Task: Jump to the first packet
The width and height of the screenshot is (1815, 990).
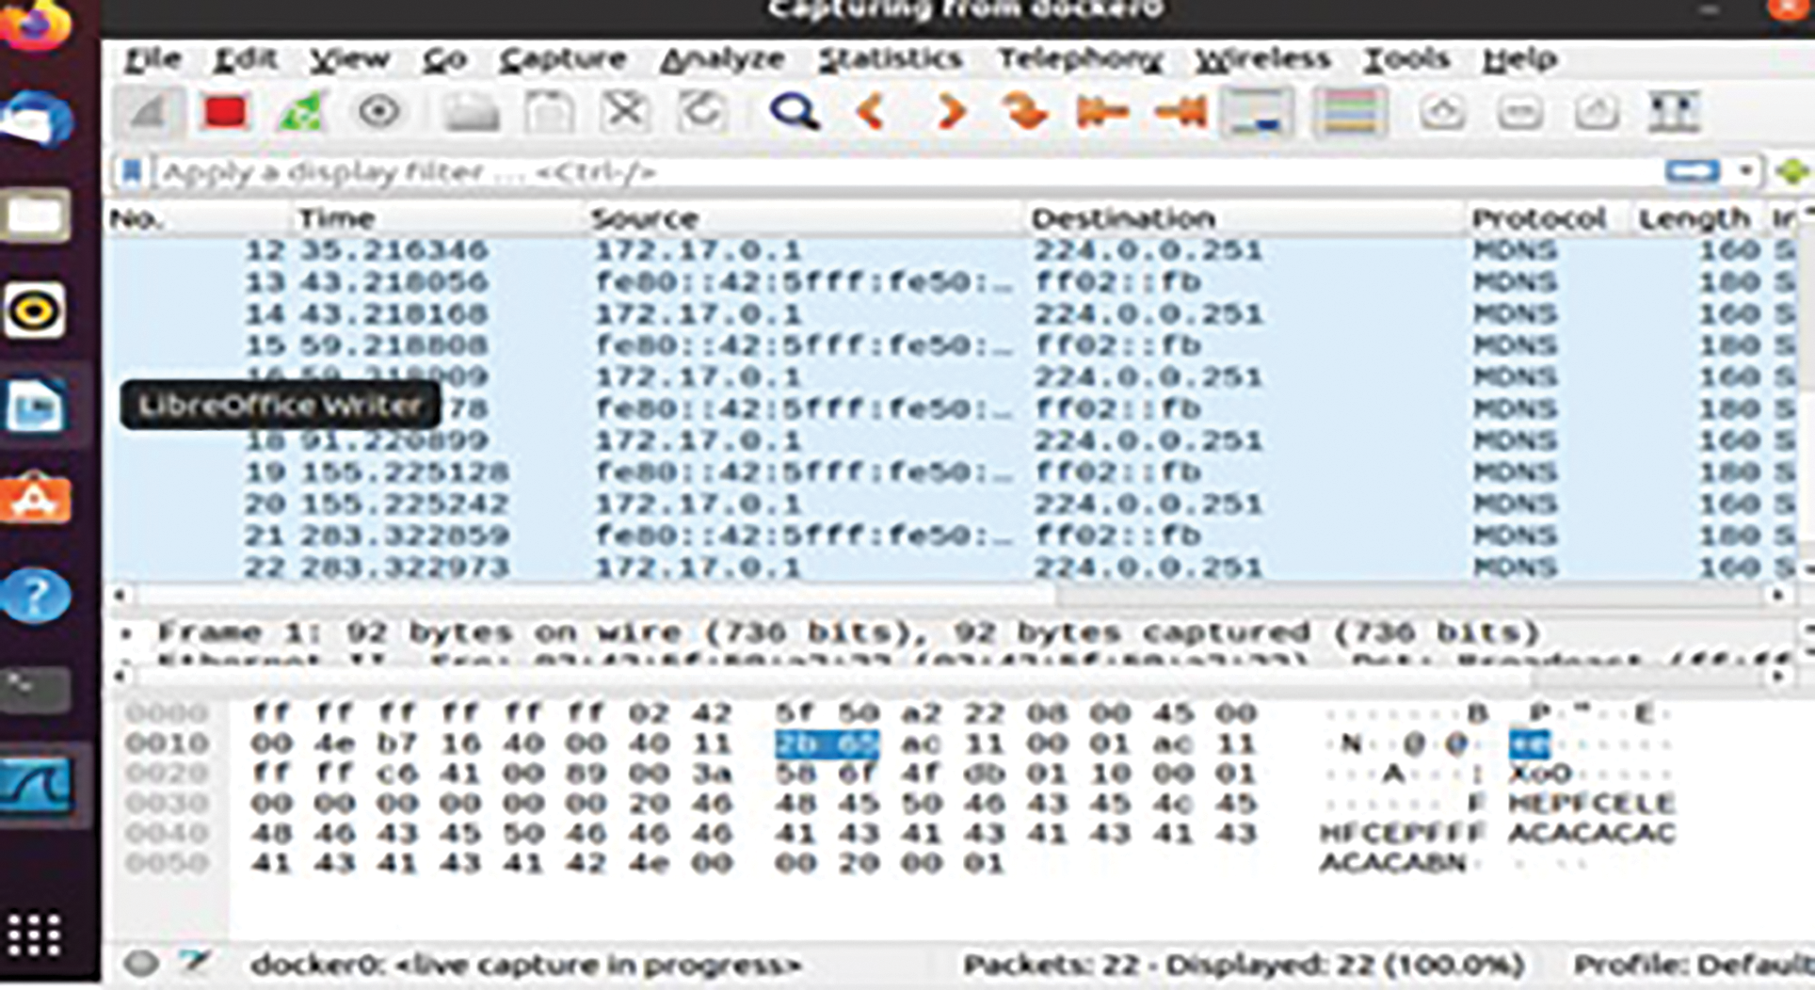Action: (1102, 113)
